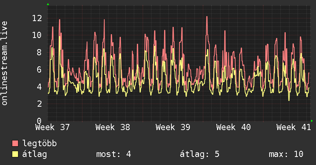Click the y-axis value 2
The image size is (316, 165).
39,104
